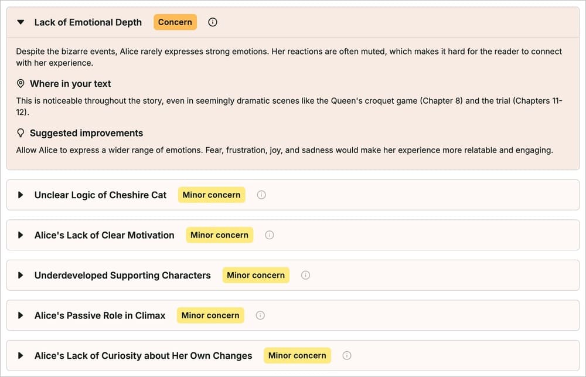Click the Unclear Logic of Cheshire Cat title
586x377 pixels.
coord(100,195)
